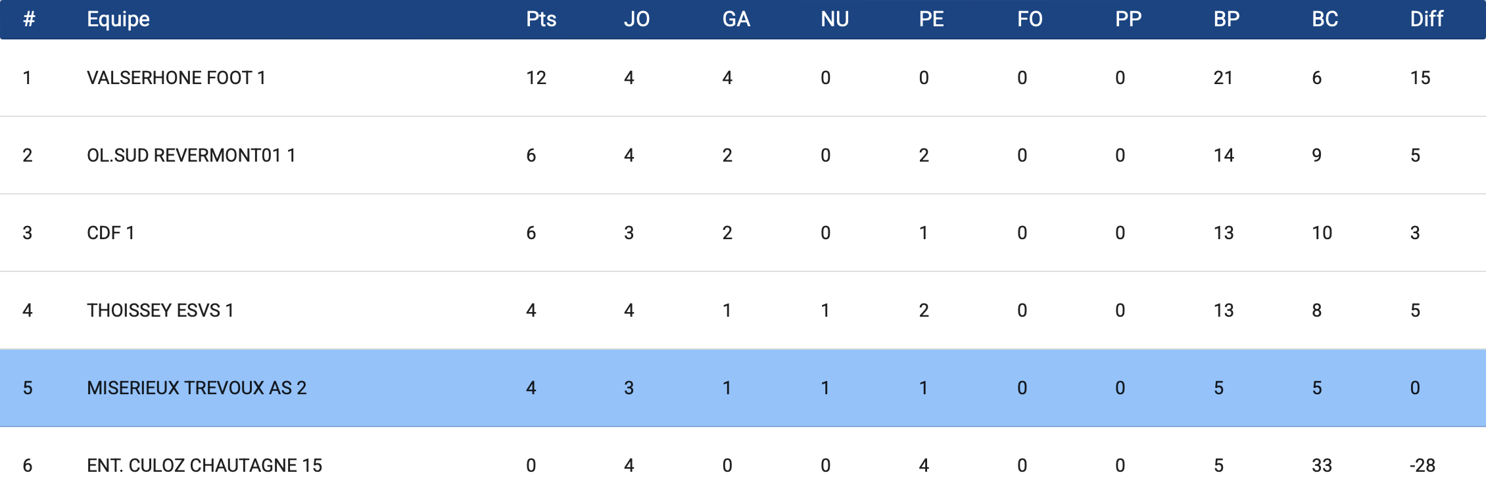The height and width of the screenshot is (502, 1486).
Task: Click the PP column header
Action: point(1128,19)
